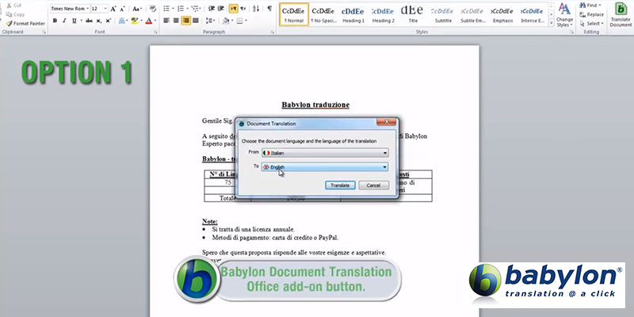Open the To language dropdown showing English

coord(325,167)
